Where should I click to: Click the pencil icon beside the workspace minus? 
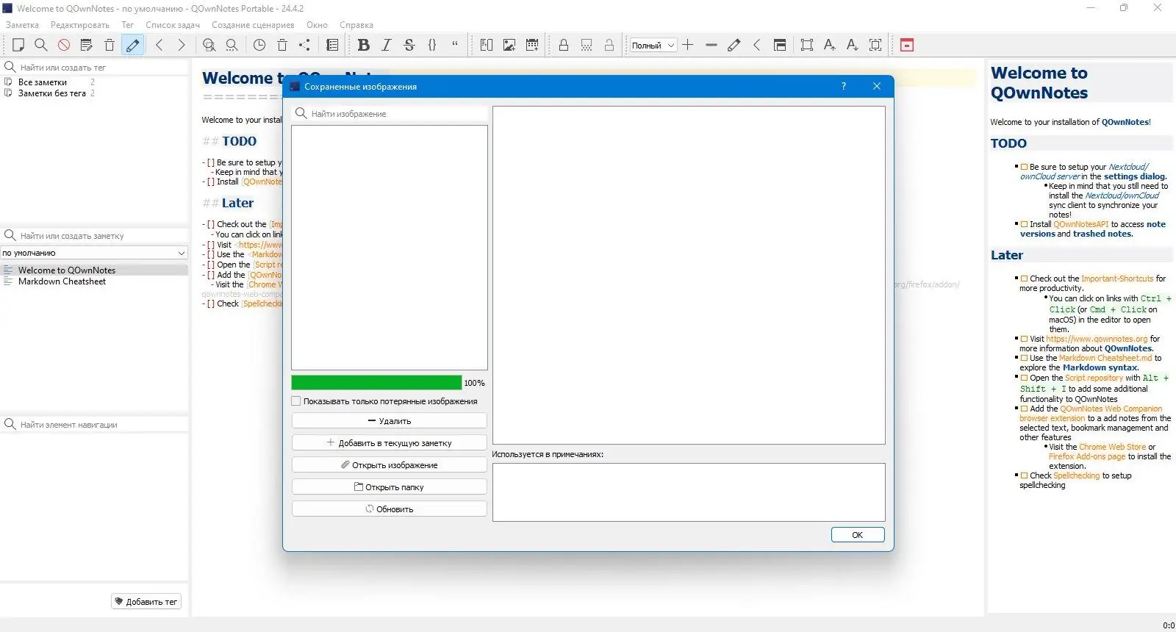[x=734, y=45]
